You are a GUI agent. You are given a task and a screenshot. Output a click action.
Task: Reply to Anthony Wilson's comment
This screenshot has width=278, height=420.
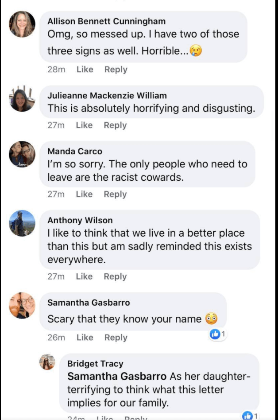point(116,276)
